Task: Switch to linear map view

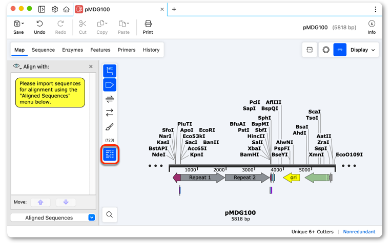Action: (x=340, y=50)
